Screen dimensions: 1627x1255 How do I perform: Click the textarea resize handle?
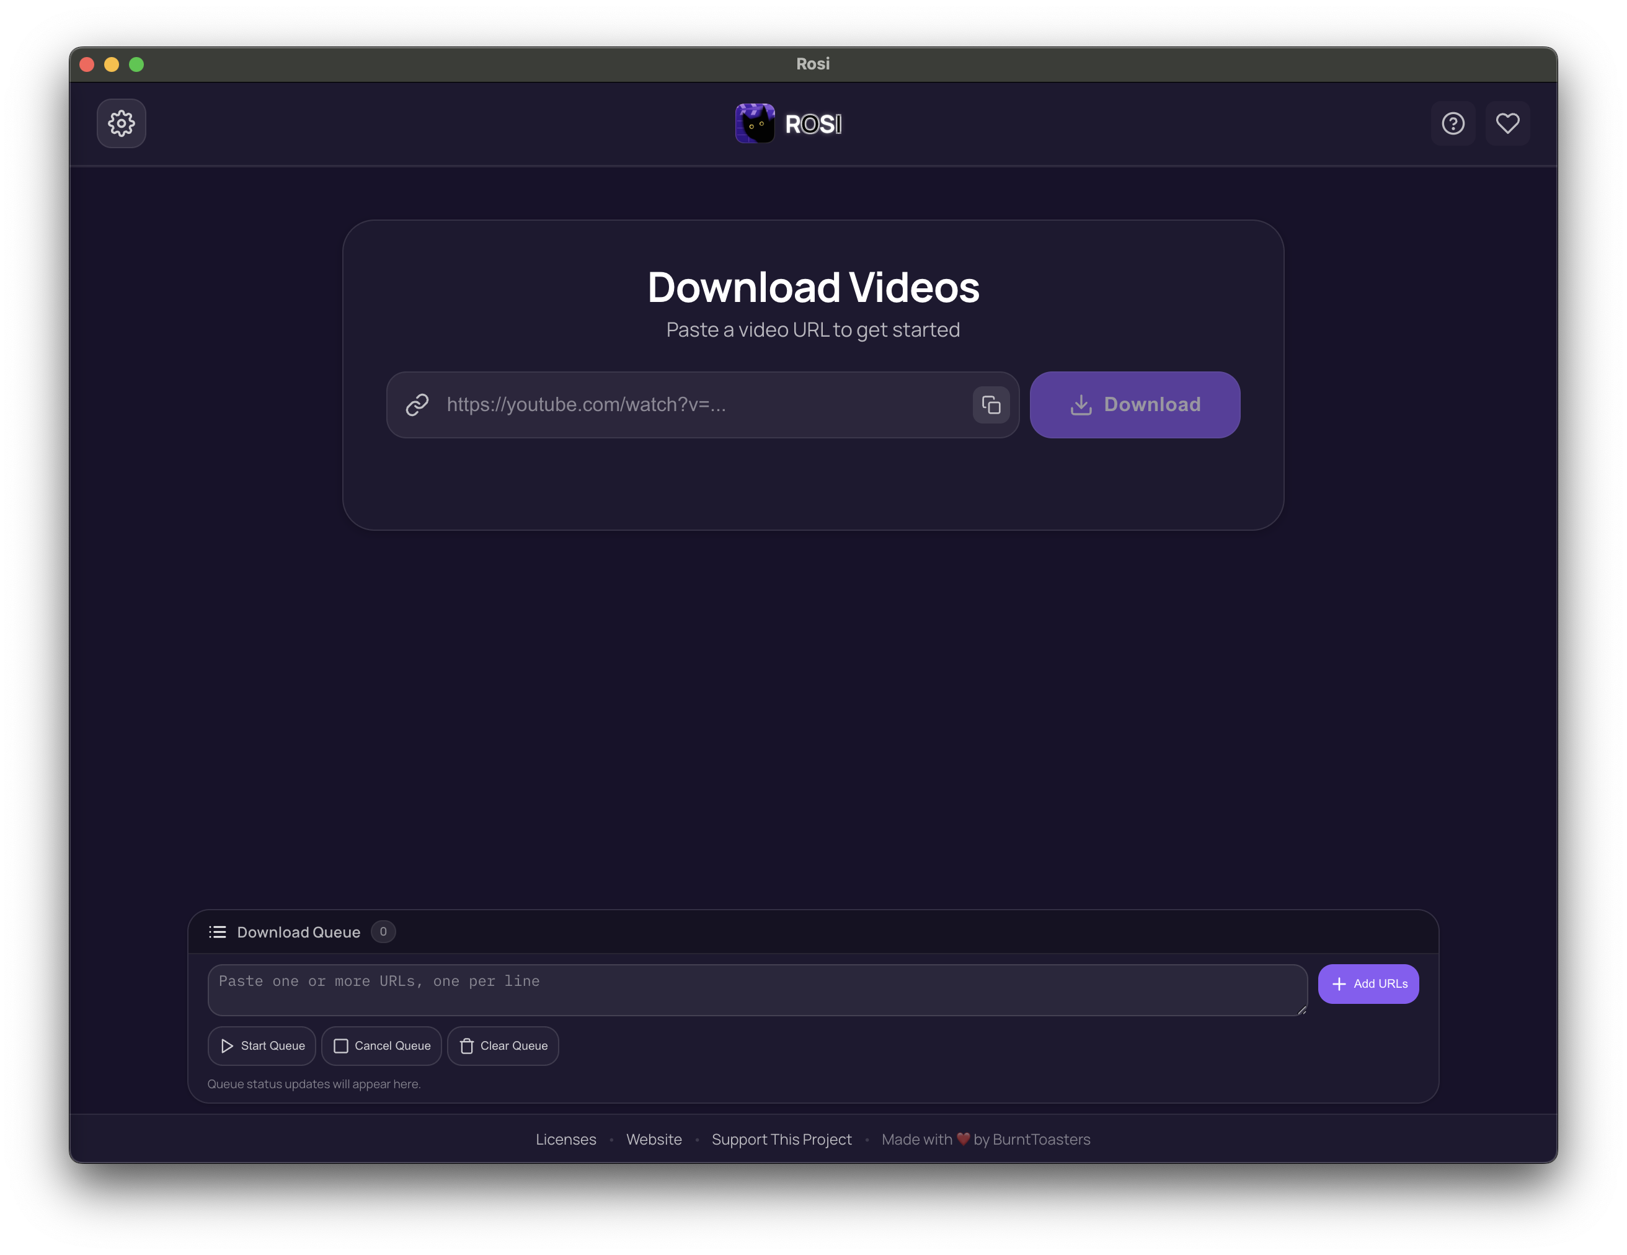[1301, 1010]
